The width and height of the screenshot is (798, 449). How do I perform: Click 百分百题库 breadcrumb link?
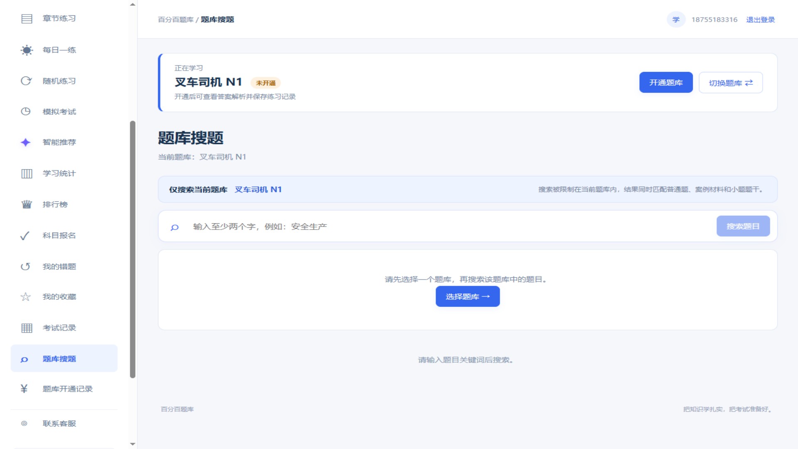pyautogui.click(x=176, y=20)
